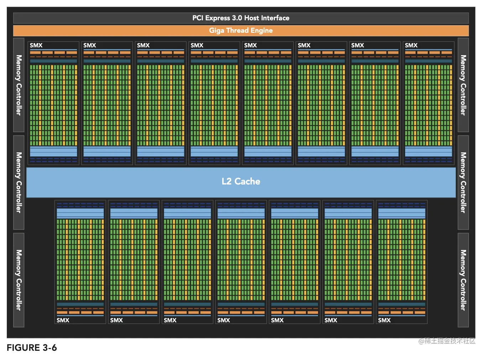Select the fourth SMX block in the top row
This screenshot has height=354, width=485.
pyautogui.click(x=214, y=103)
